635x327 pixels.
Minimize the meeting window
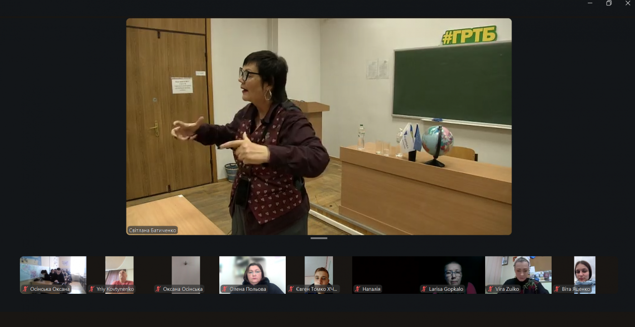(x=590, y=3)
